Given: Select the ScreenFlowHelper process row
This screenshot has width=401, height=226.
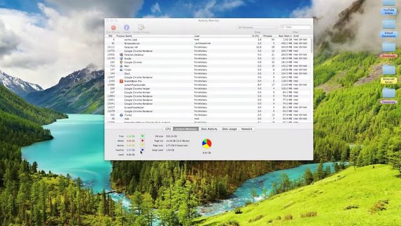Looking at the screenshot, I should 208,107.
